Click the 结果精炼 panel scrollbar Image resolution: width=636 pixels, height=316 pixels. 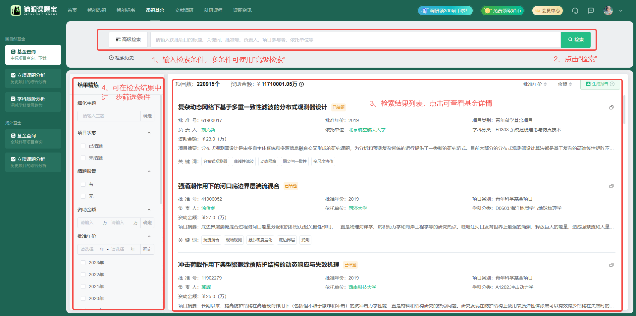point(161,150)
